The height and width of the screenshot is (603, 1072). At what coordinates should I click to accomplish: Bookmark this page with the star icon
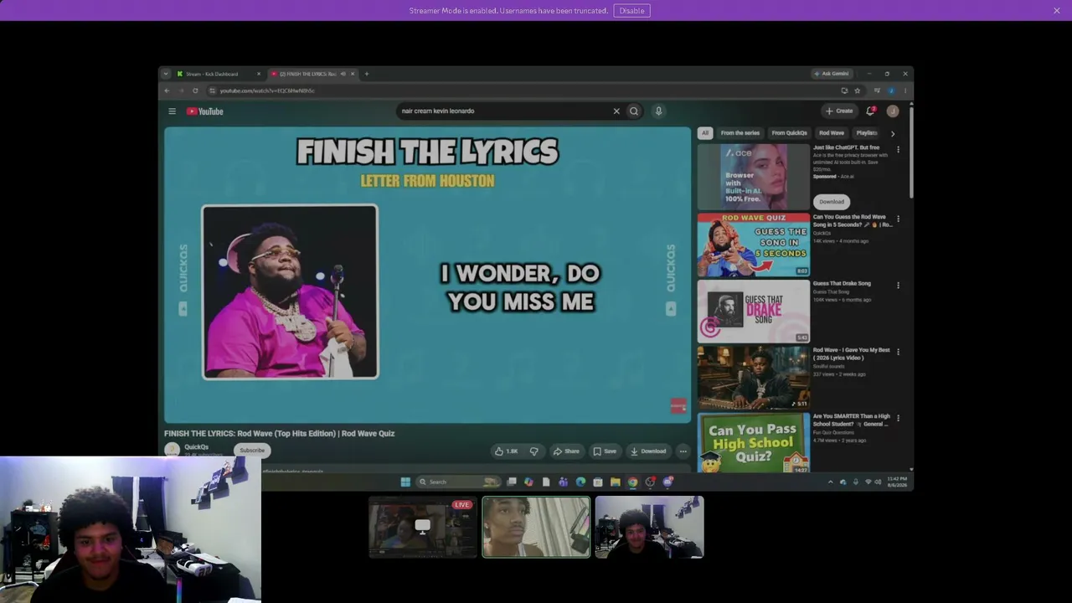coord(857,90)
